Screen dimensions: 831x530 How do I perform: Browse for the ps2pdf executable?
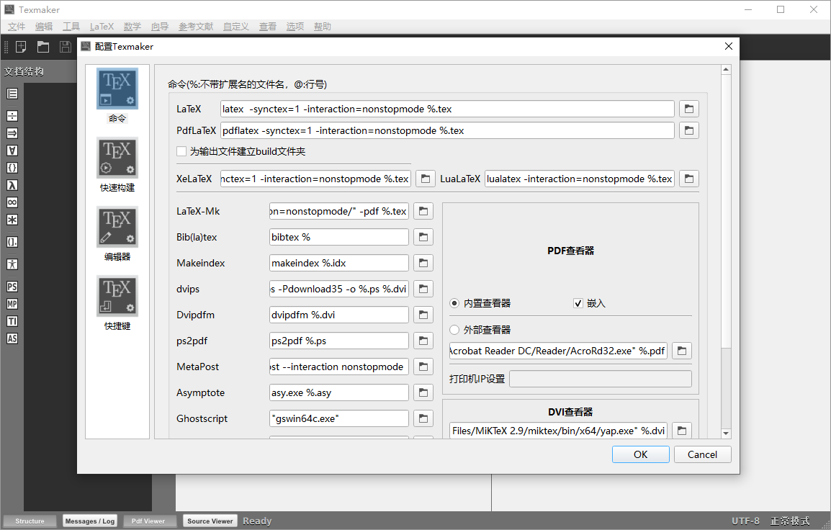pos(423,341)
